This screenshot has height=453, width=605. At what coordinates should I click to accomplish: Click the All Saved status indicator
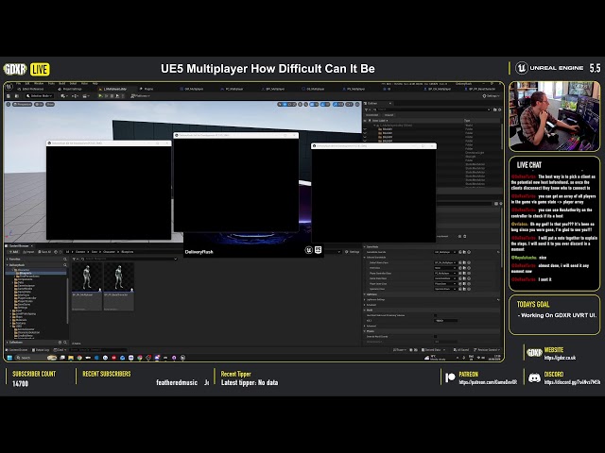click(460, 350)
